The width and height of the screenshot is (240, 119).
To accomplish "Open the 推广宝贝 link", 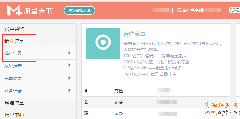I will click(x=13, y=53).
